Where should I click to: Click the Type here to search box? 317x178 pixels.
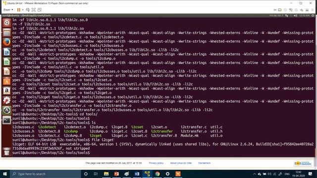coord(46,174)
